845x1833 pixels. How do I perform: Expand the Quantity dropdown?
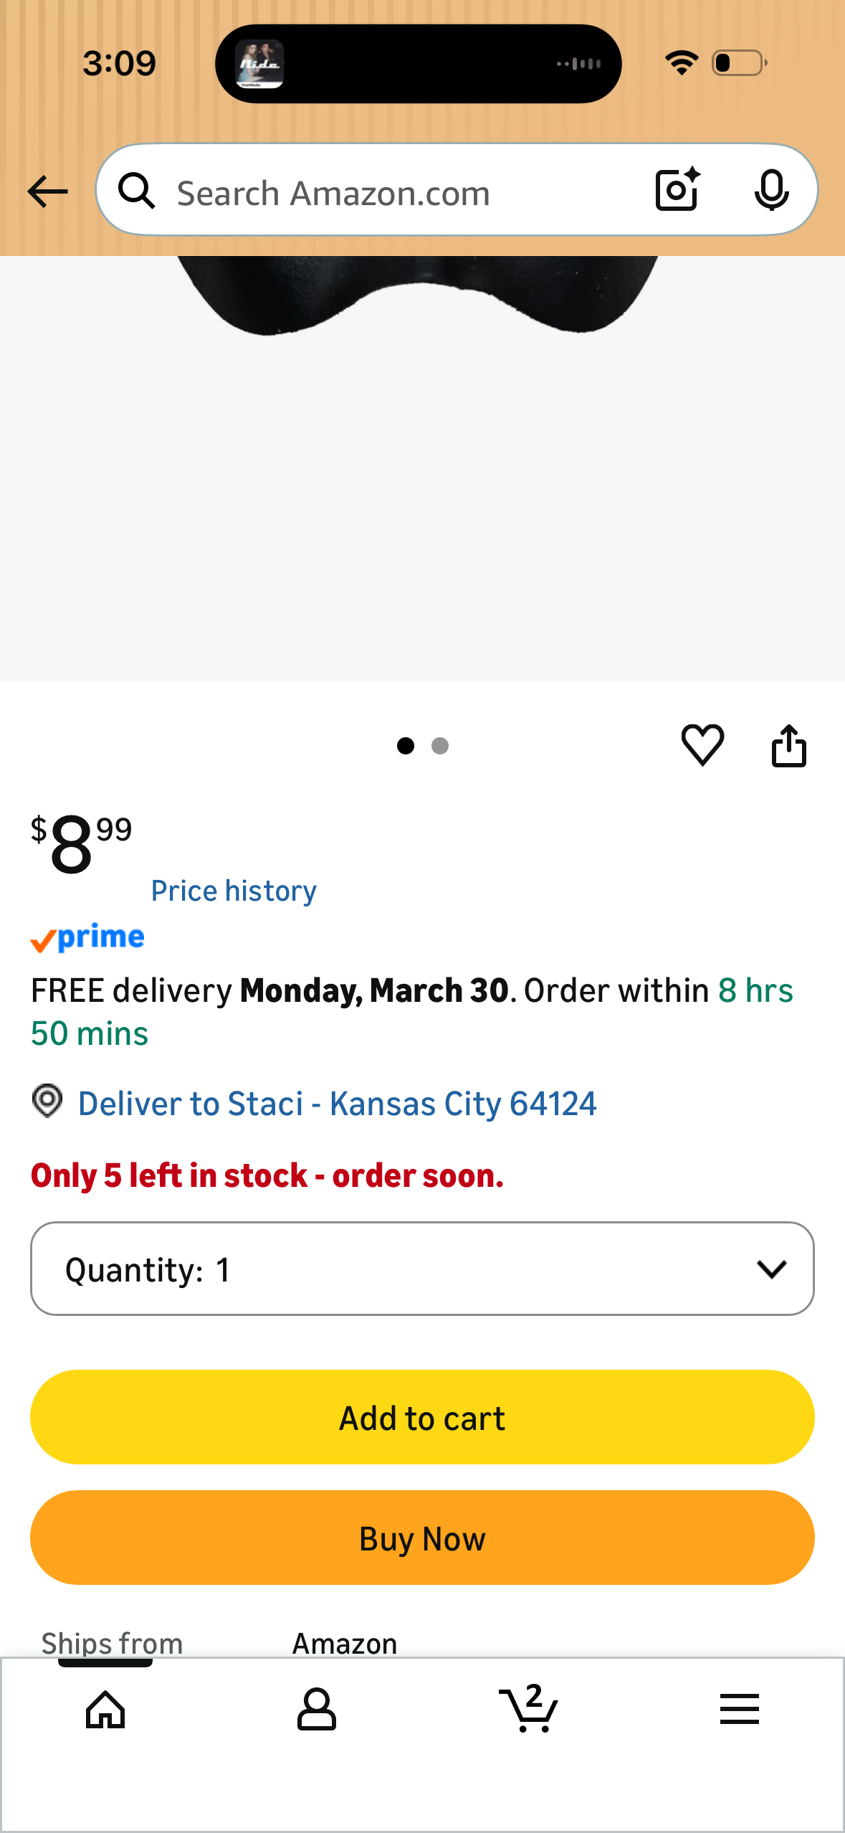422,1269
